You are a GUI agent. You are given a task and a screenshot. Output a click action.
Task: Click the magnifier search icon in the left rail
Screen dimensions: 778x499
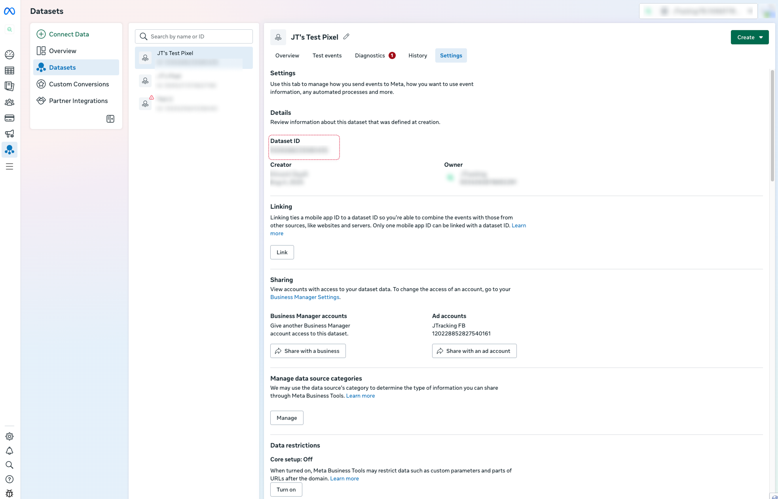point(9,465)
